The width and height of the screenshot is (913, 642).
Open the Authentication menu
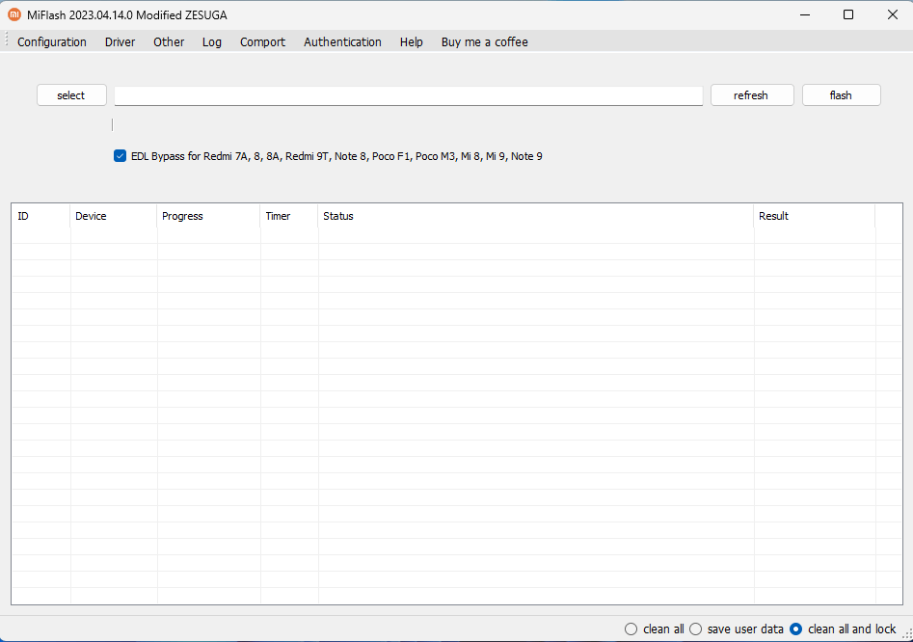342,41
